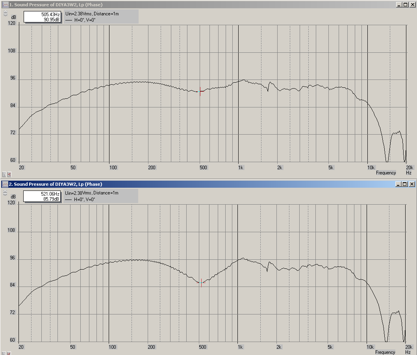Screen dimensions: 417x355
Task: Click Frequency axis label in graph 1
Action: [x=386, y=173]
